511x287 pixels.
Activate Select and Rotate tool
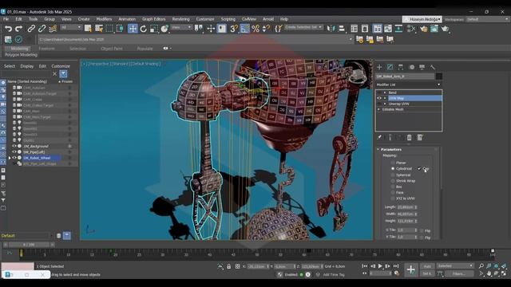click(x=144, y=29)
